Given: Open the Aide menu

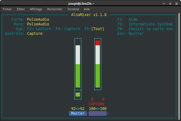Looking at the screenshot, I should [x=87, y=9].
